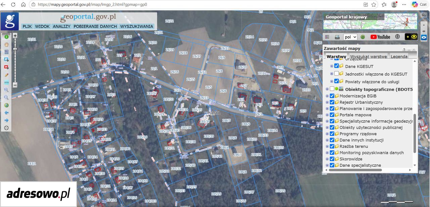Expand Obiekty użyteczności publicznej node
The width and height of the screenshot is (430, 207).
pyautogui.click(x=327, y=128)
